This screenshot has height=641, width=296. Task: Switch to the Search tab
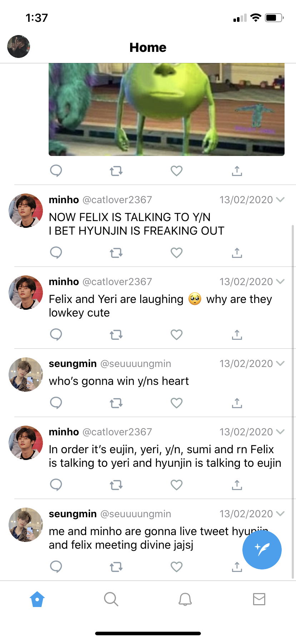[111, 599]
